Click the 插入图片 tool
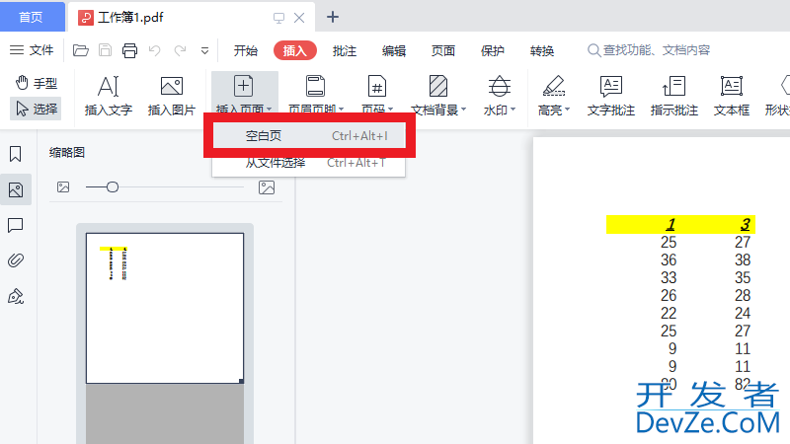Screen dimensions: 790x444 point(172,96)
